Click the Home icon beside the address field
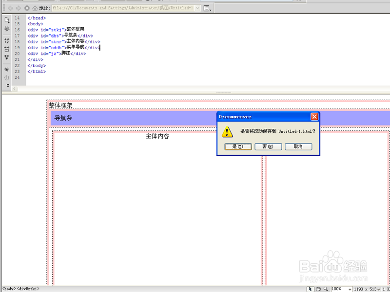The height and width of the screenshot is (292, 390). click(35, 8)
